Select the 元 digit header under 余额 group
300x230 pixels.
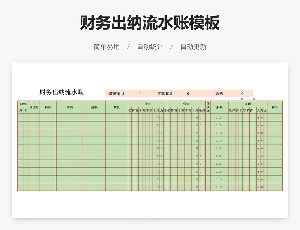tap(258, 110)
